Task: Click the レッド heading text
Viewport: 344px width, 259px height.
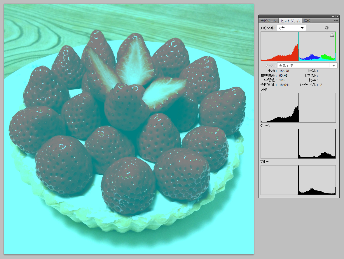Action: pyautogui.click(x=264, y=89)
